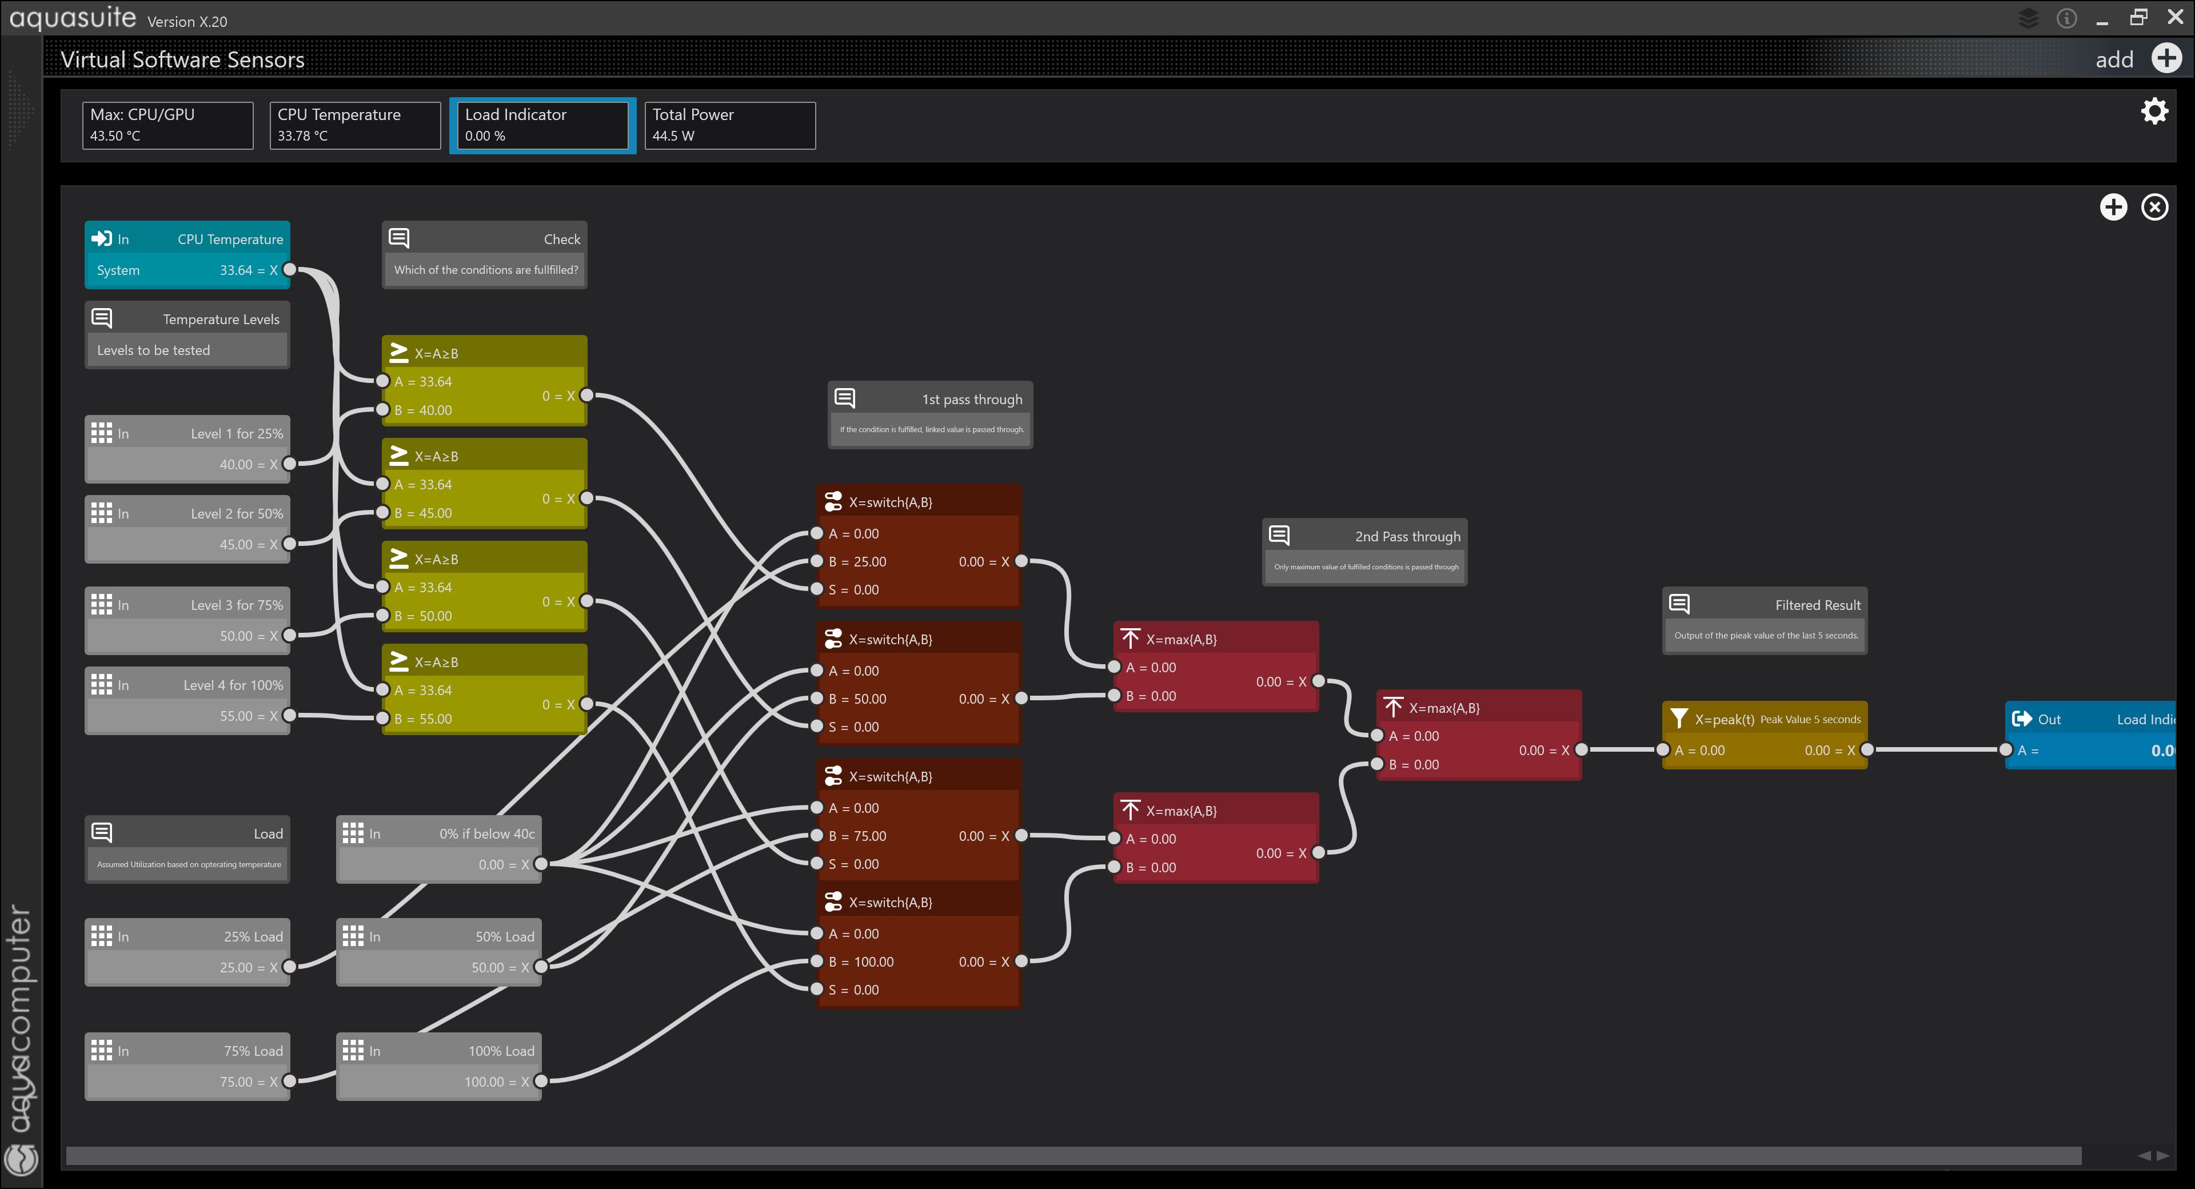Select the CPU Temperature sensor tile
Viewport: 2195px width, 1189px height.
click(356, 125)
